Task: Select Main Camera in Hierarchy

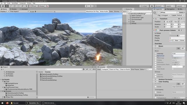Action: point(136,15)
